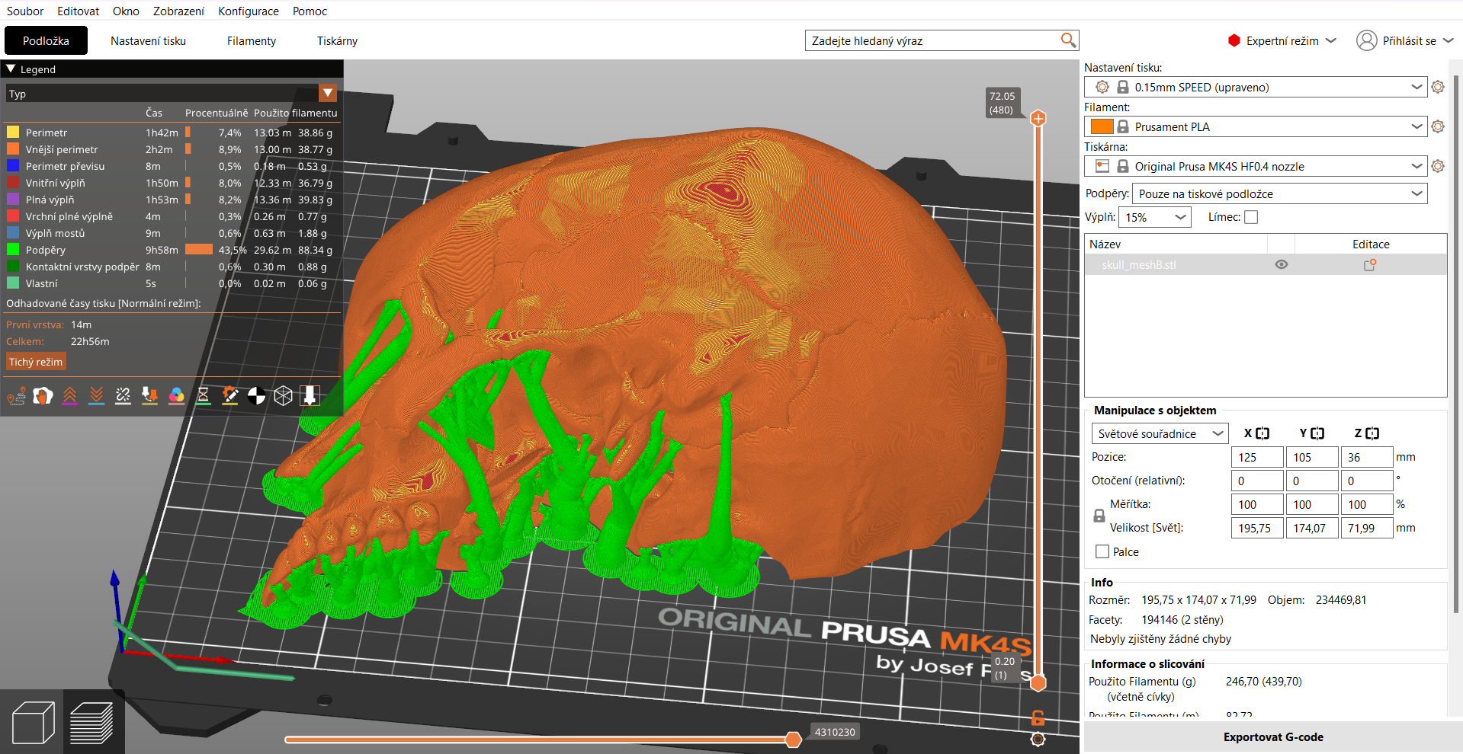The height and width of the screenshot is (754, 1463).
Task: Enable the Palce (inches) checkbox
Action: (1102, 551)
